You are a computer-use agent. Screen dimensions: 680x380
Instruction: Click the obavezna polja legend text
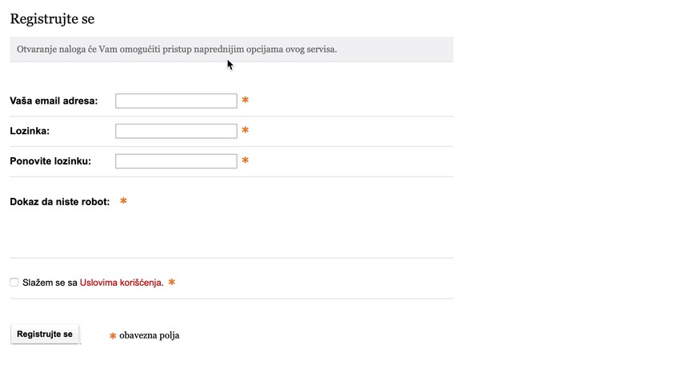(150, 335)
